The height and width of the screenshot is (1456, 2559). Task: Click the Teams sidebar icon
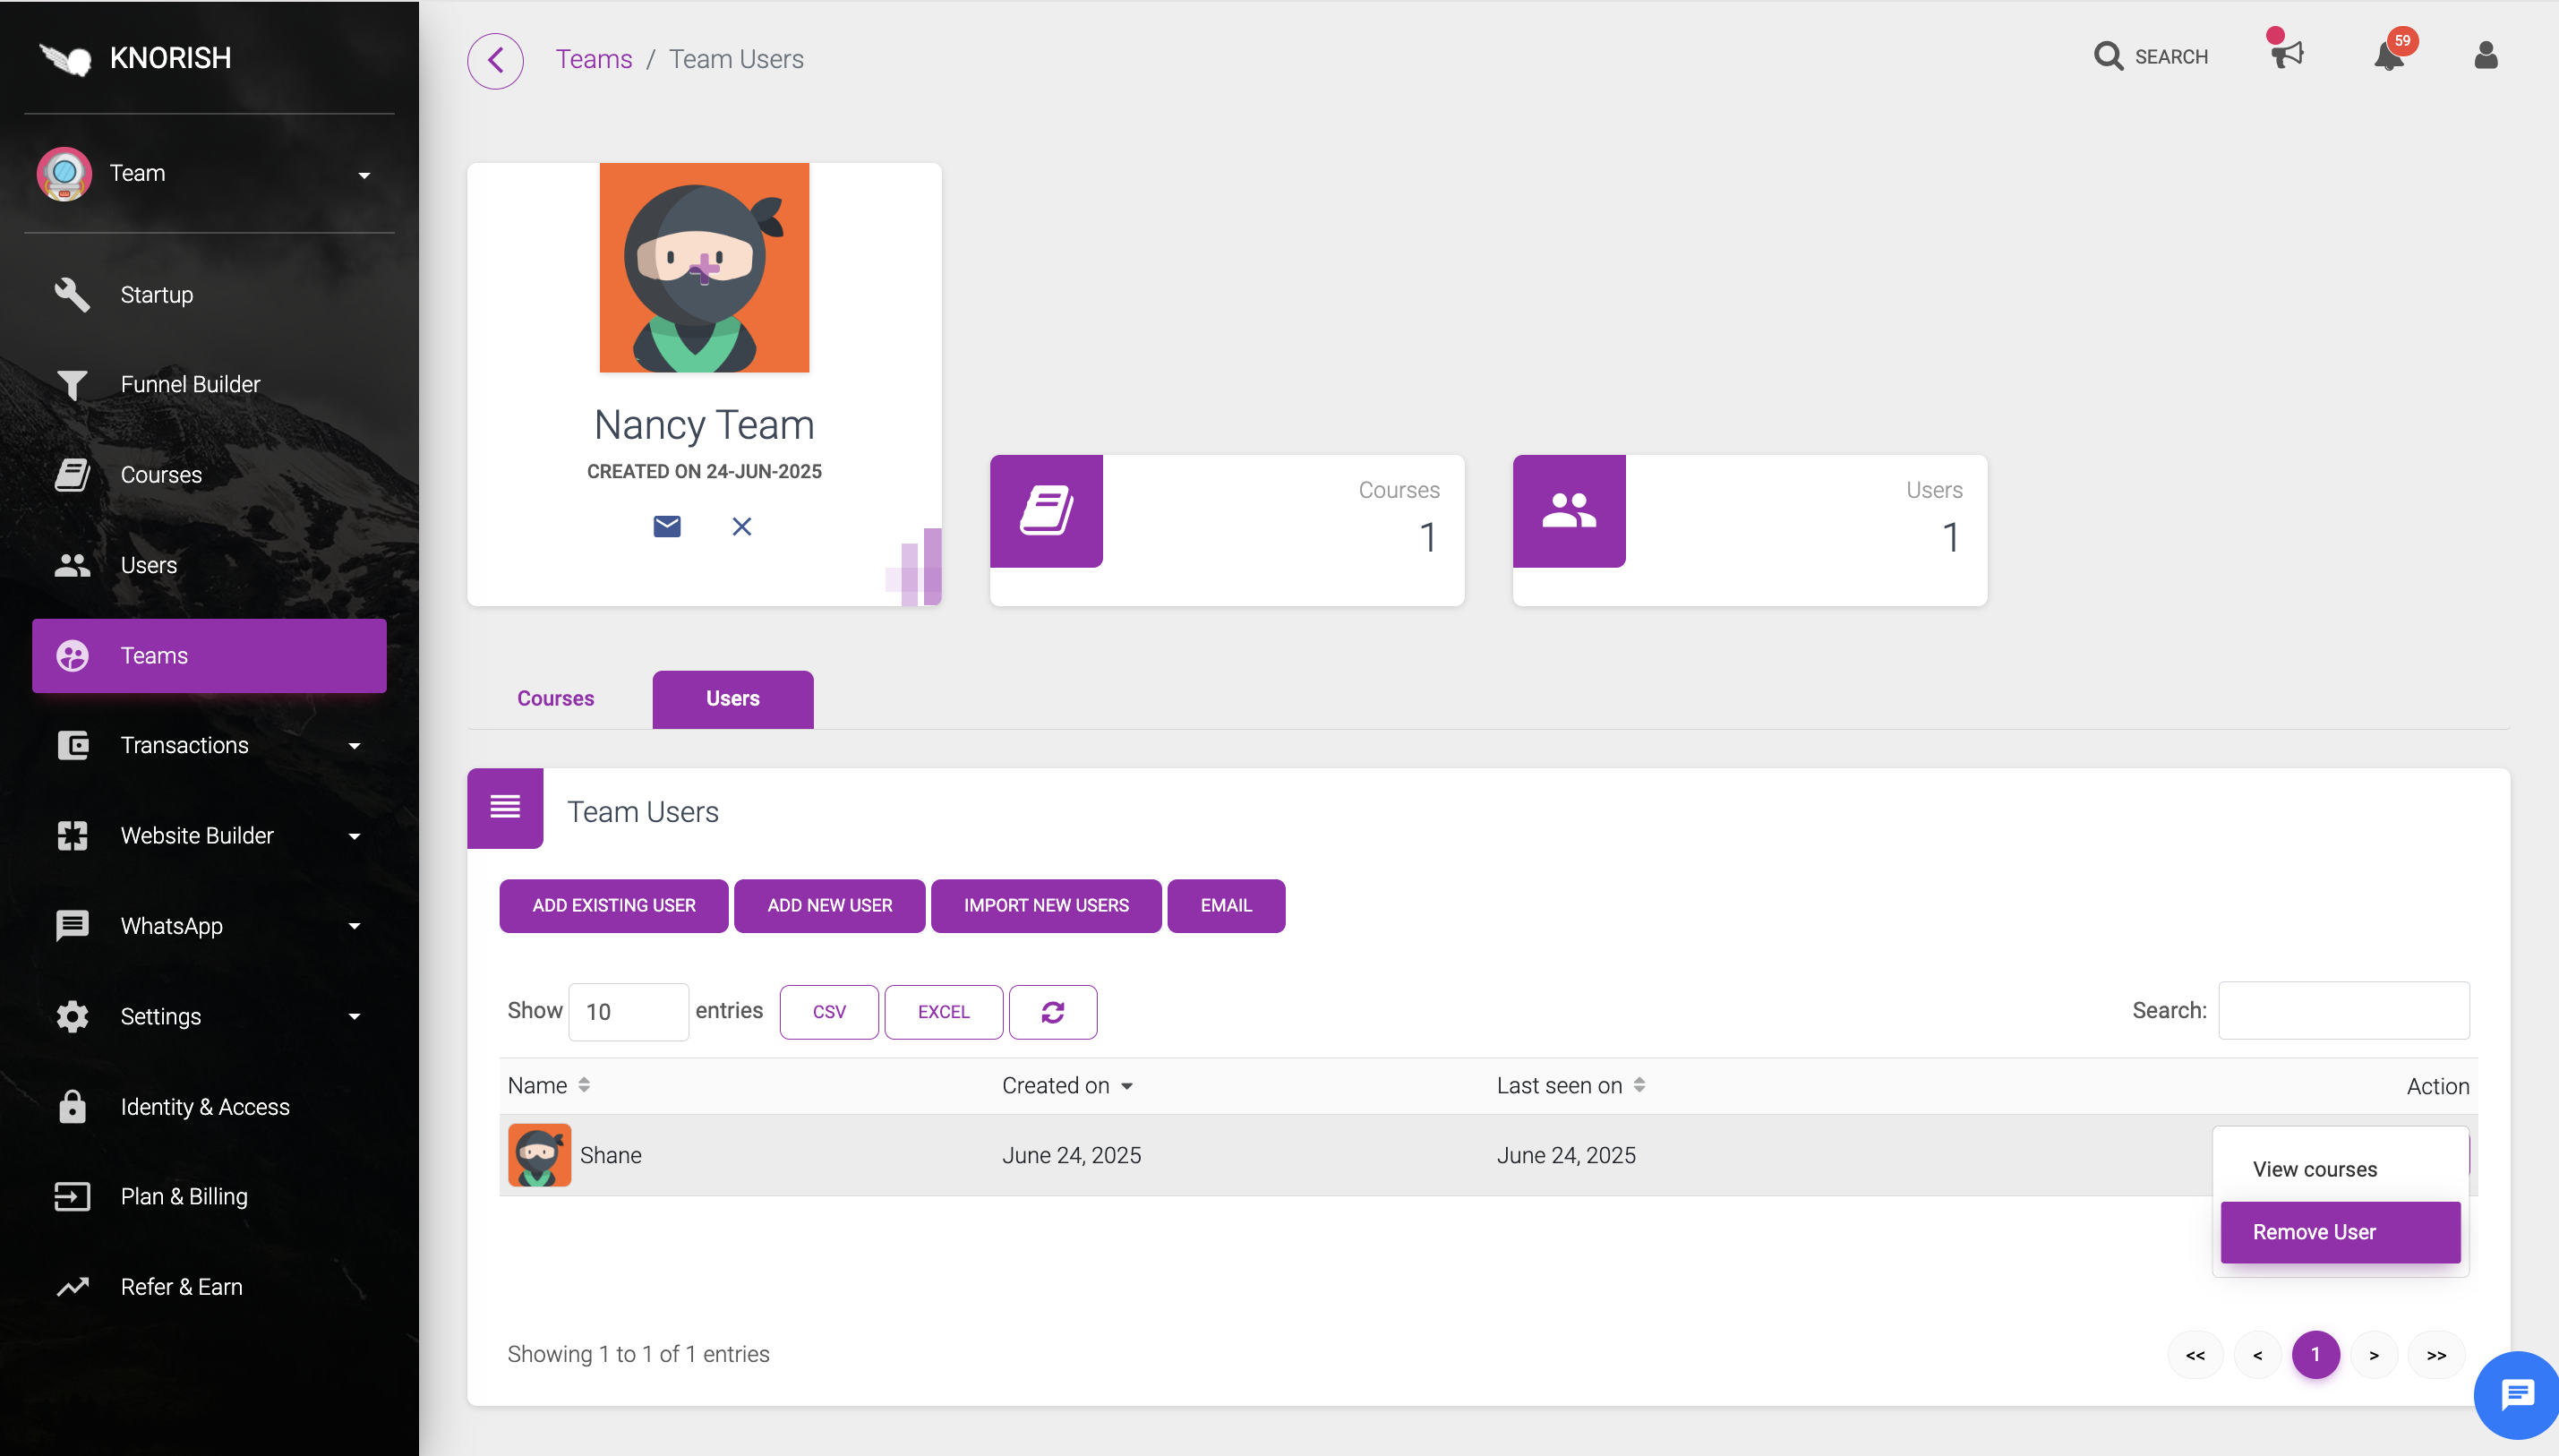[x=72, y=656]
